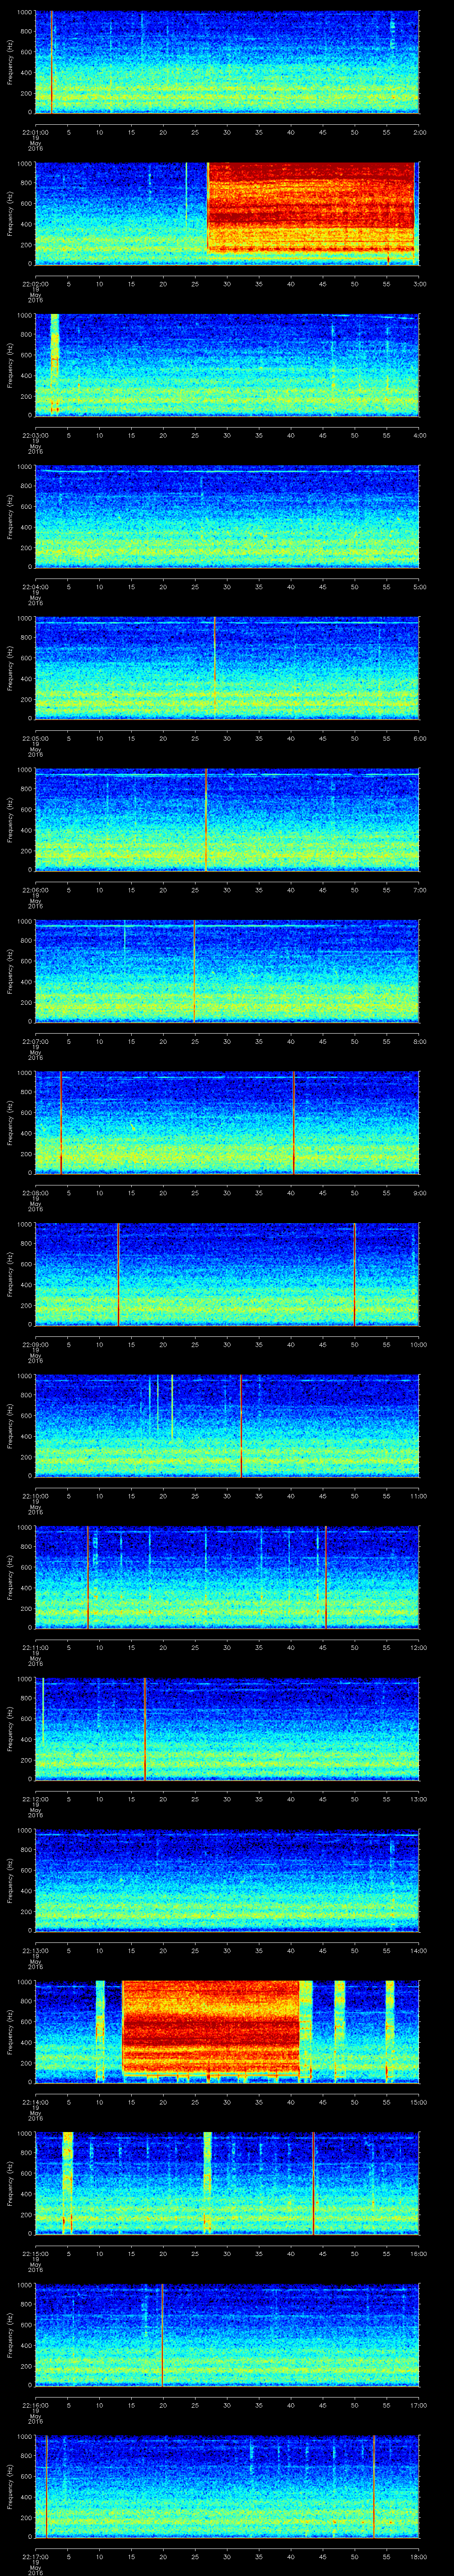Click the 22:01:00 start time label
This screenshot has height=2576, width=454.
(x=35, y=131)
